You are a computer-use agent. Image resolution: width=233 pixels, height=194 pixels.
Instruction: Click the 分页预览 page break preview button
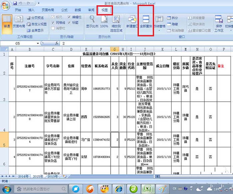pos(35,18)
